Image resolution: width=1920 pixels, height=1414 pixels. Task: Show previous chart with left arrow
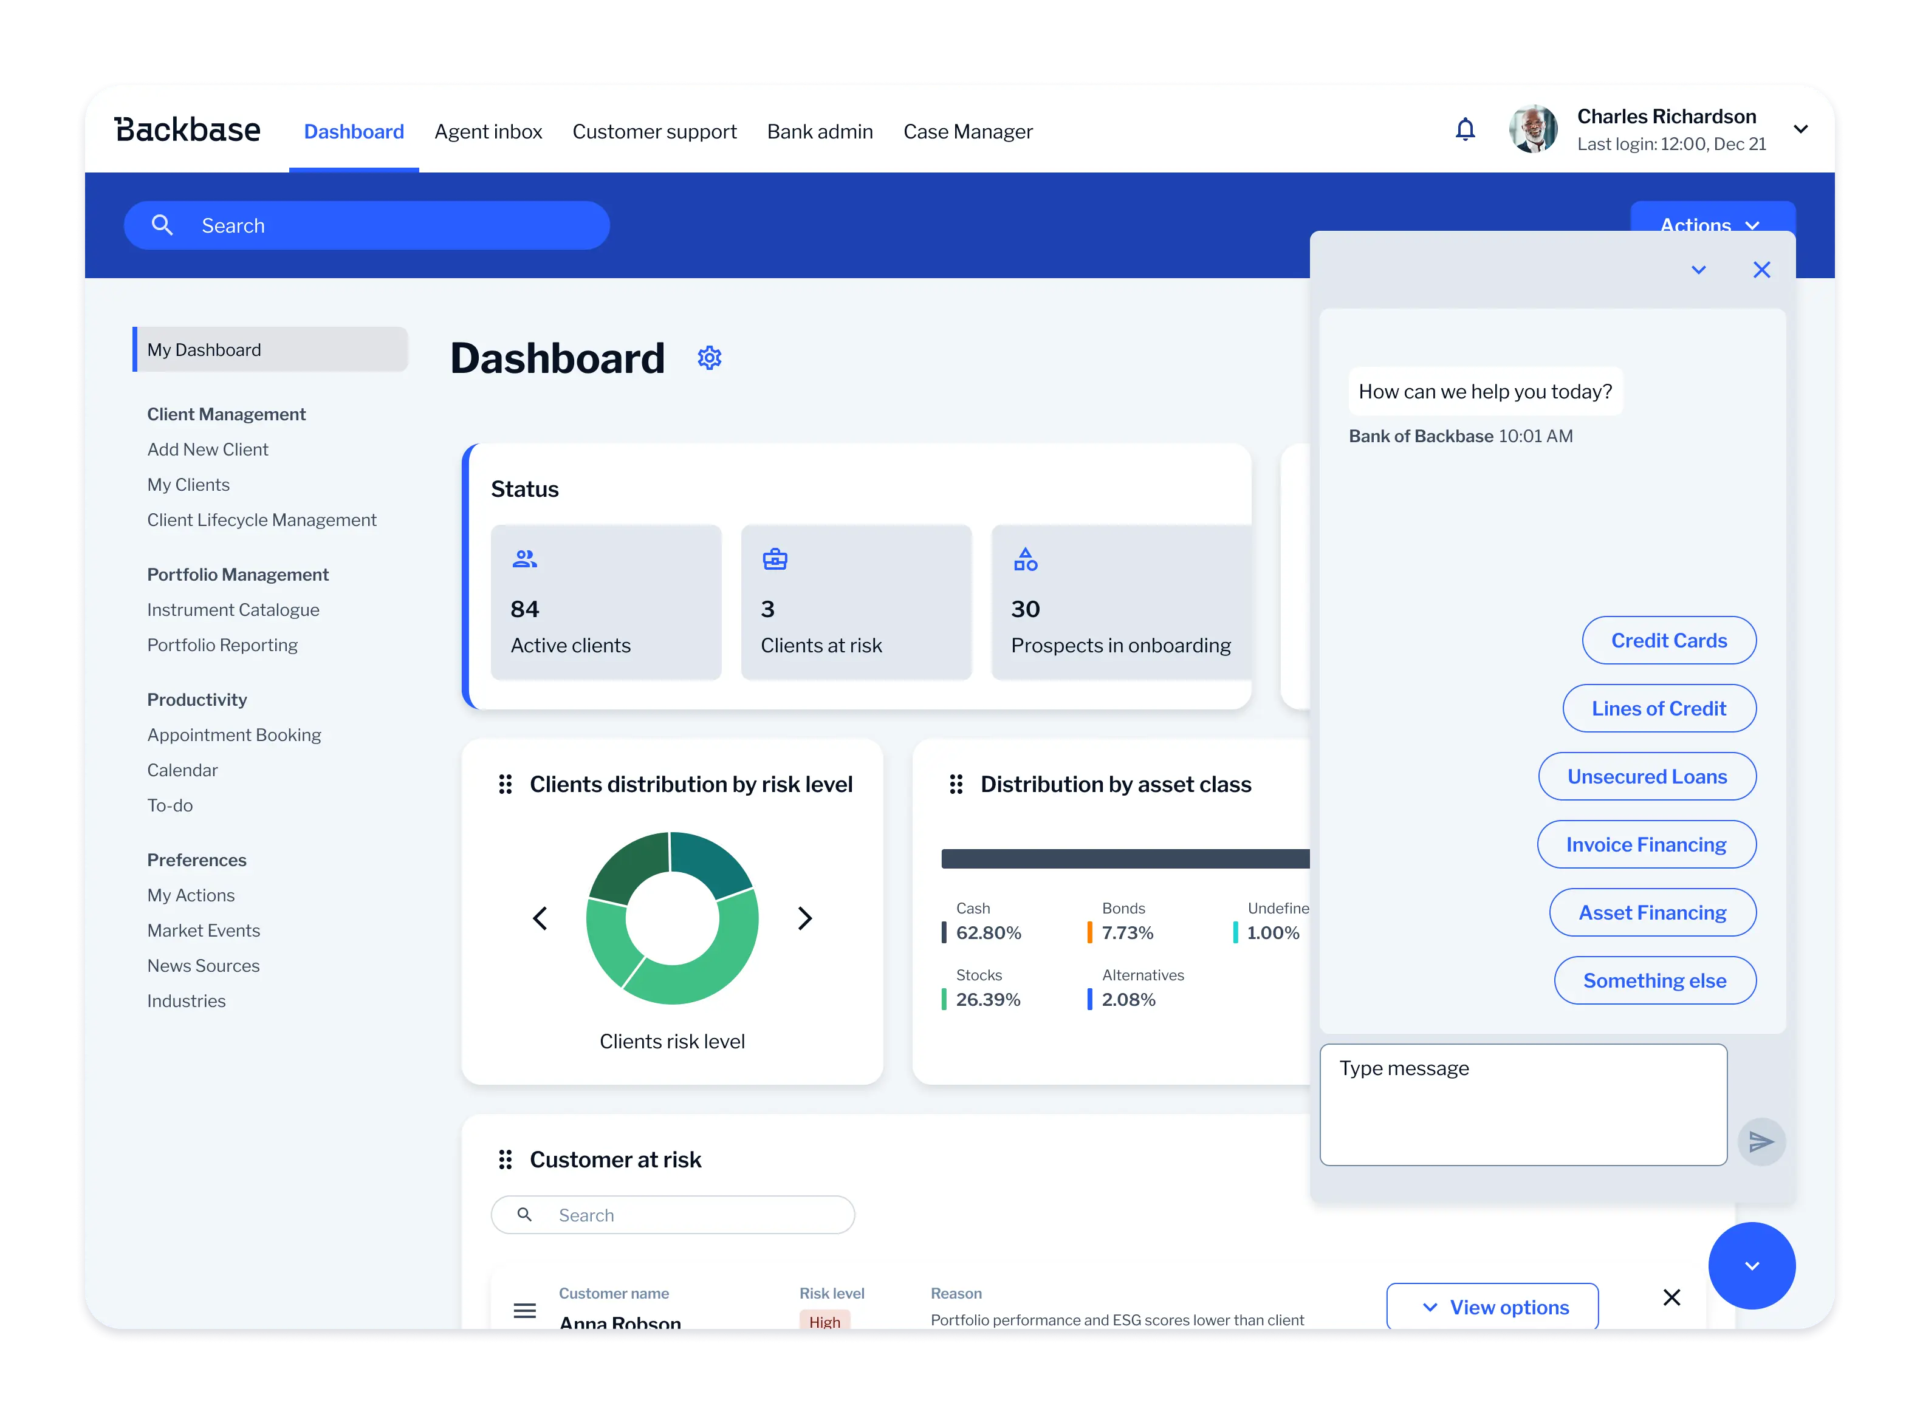click(540, 918)
